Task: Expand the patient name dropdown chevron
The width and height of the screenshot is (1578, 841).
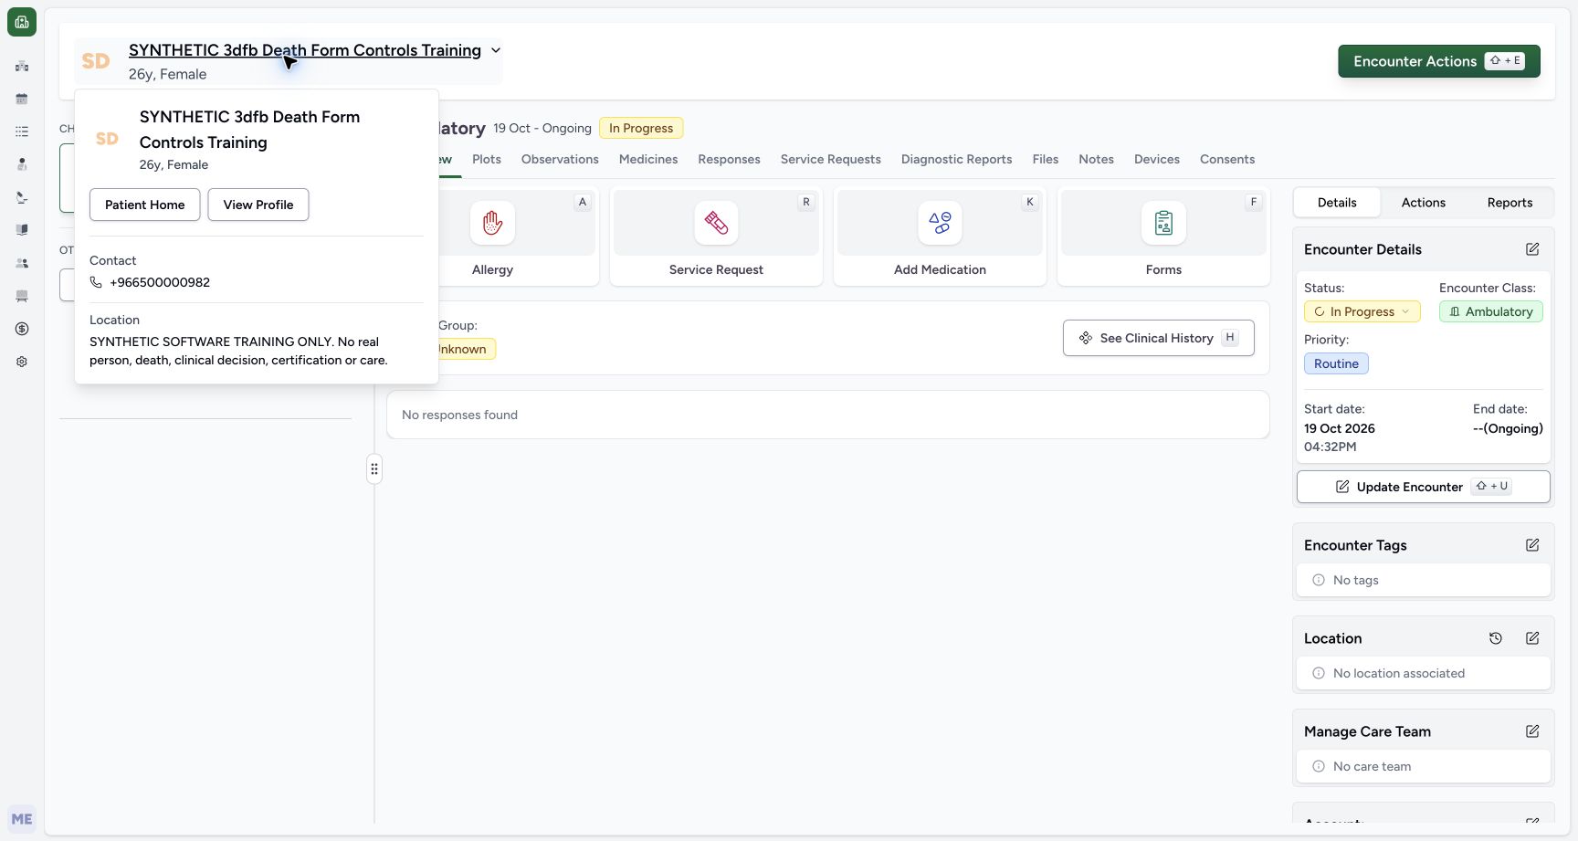Action: [x=496, y=50]
